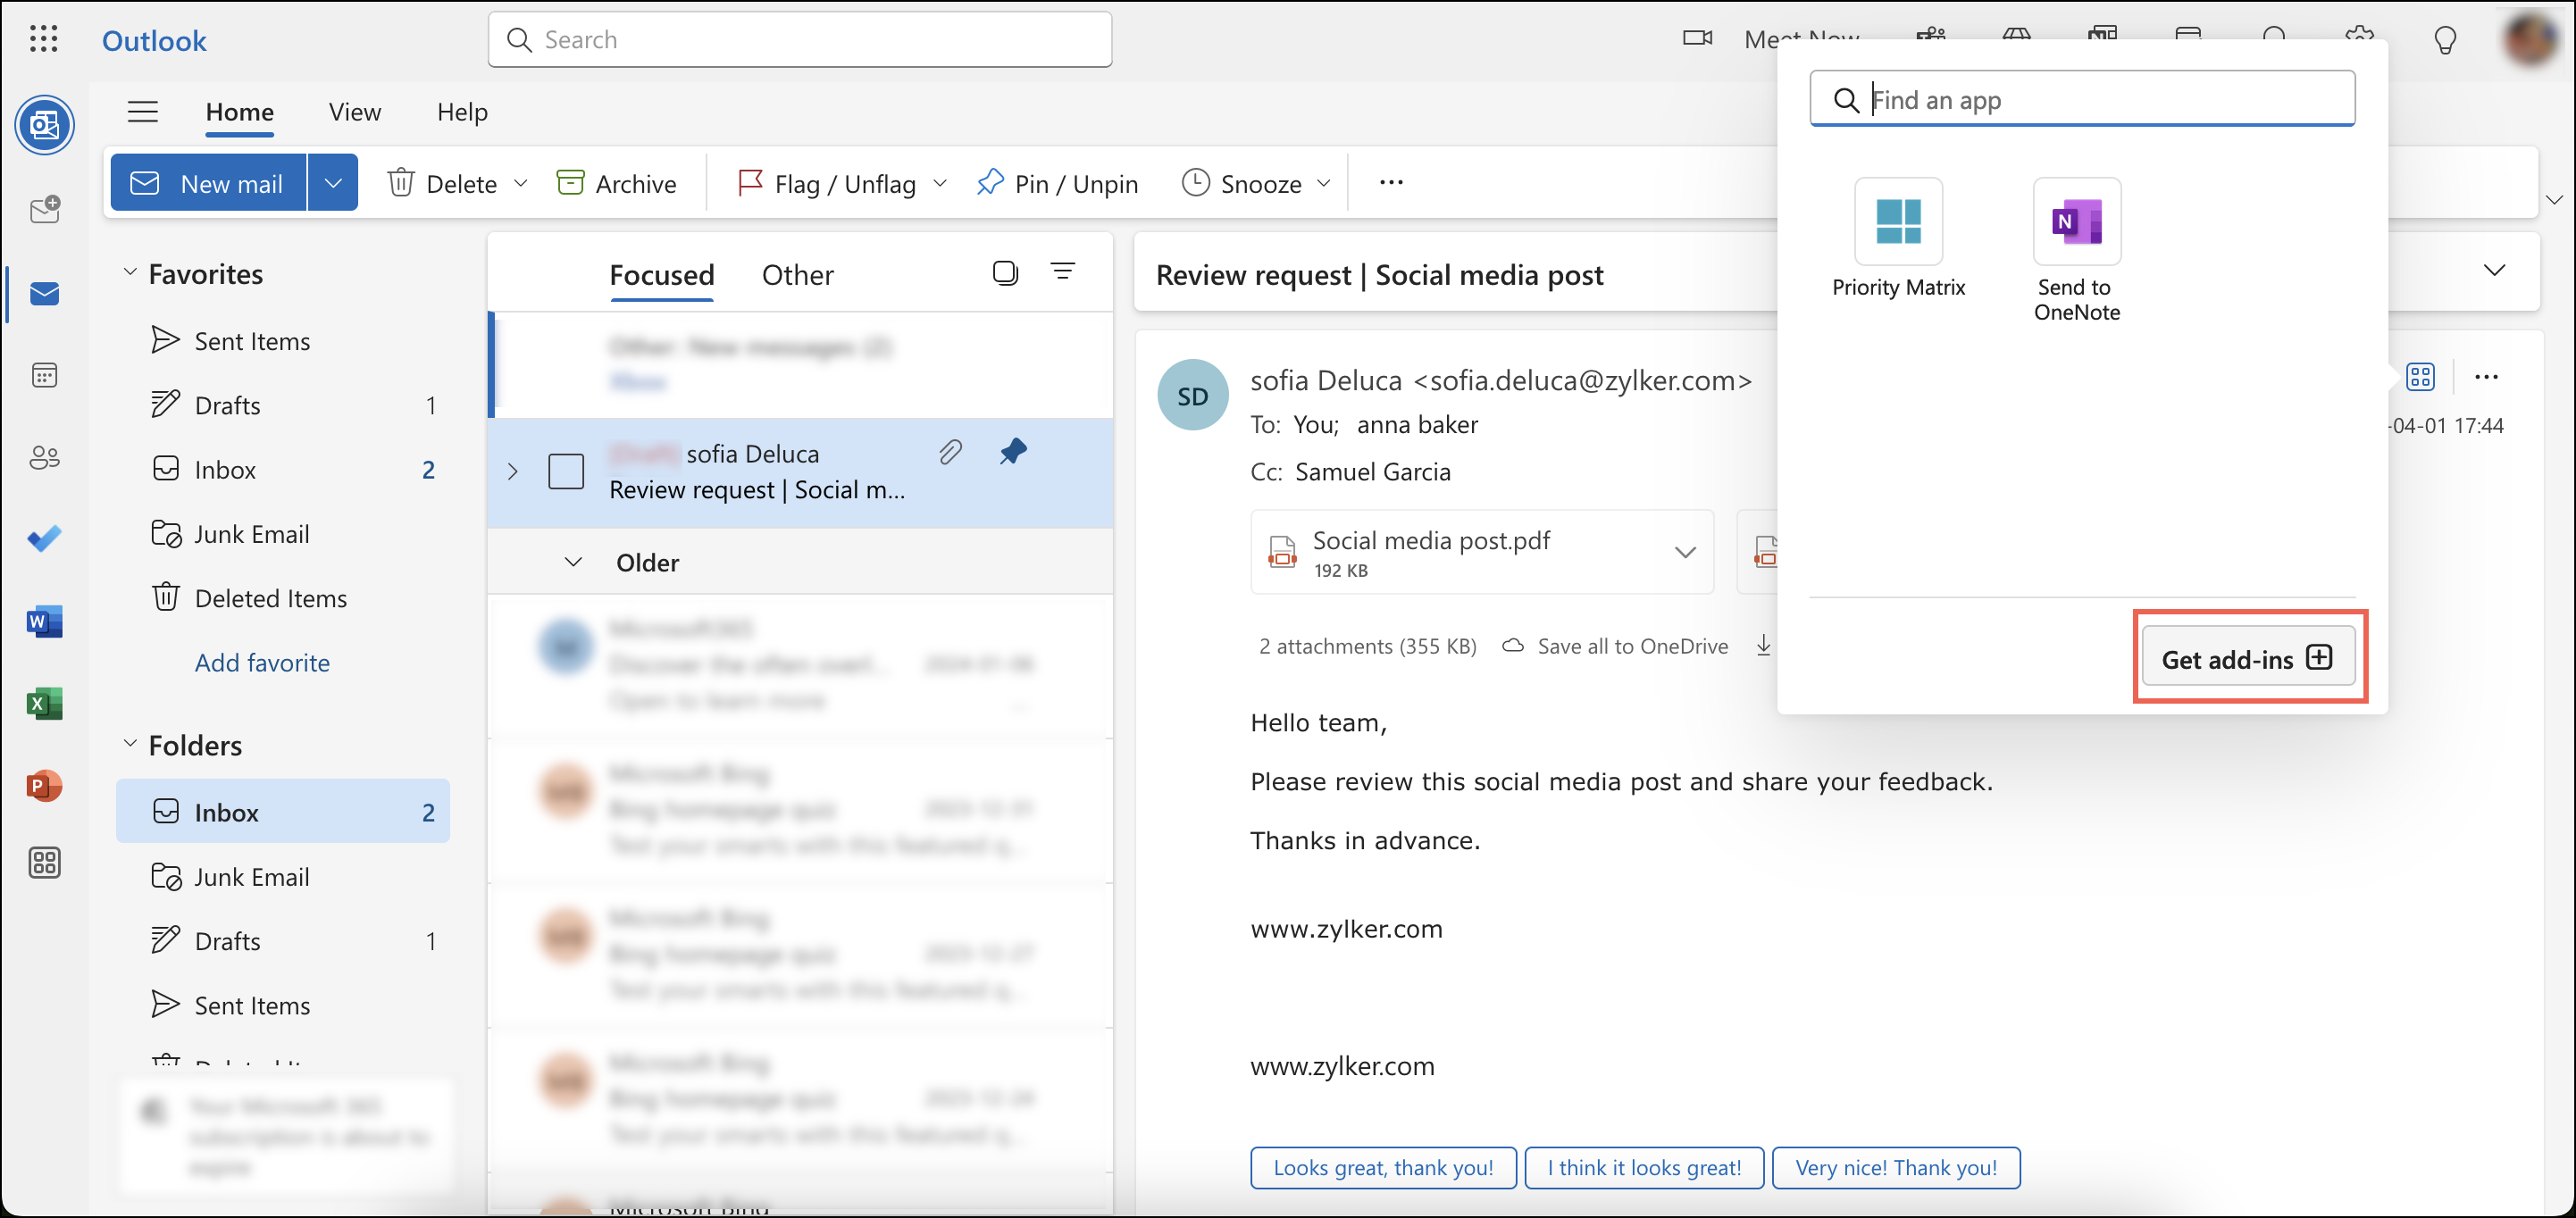Choose the 'Looks great, thank you!' reply
The width and height of the screenshot is (2576, 1218).
pos(1382,1167)
